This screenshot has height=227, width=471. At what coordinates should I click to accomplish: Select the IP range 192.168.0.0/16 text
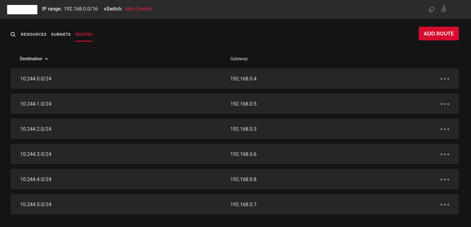point(80,9)
